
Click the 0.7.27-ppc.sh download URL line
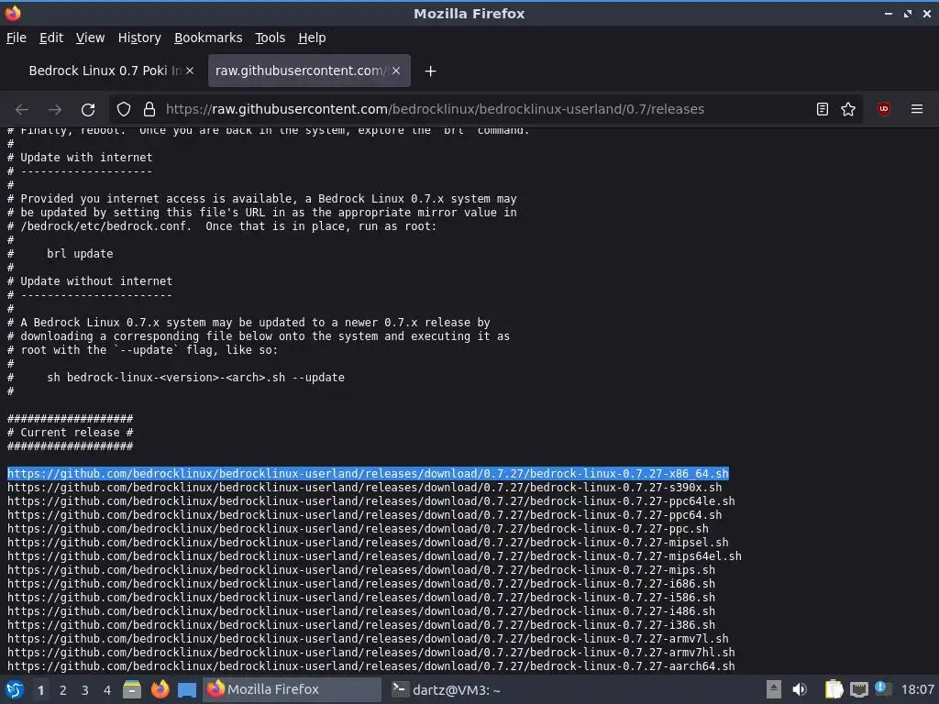click(358, 529)
